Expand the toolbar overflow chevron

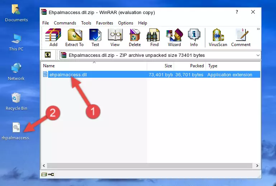pyautogui.click(x=258, y=29)
